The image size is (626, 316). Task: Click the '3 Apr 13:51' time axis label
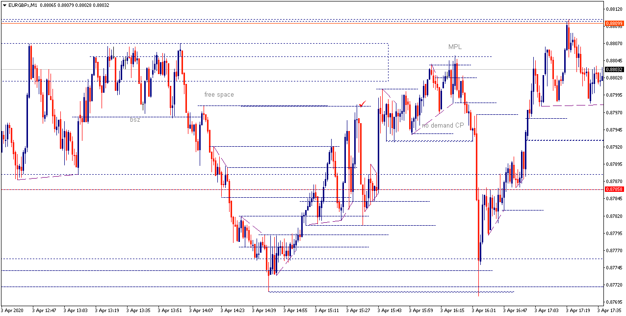(x=171, y=311)
